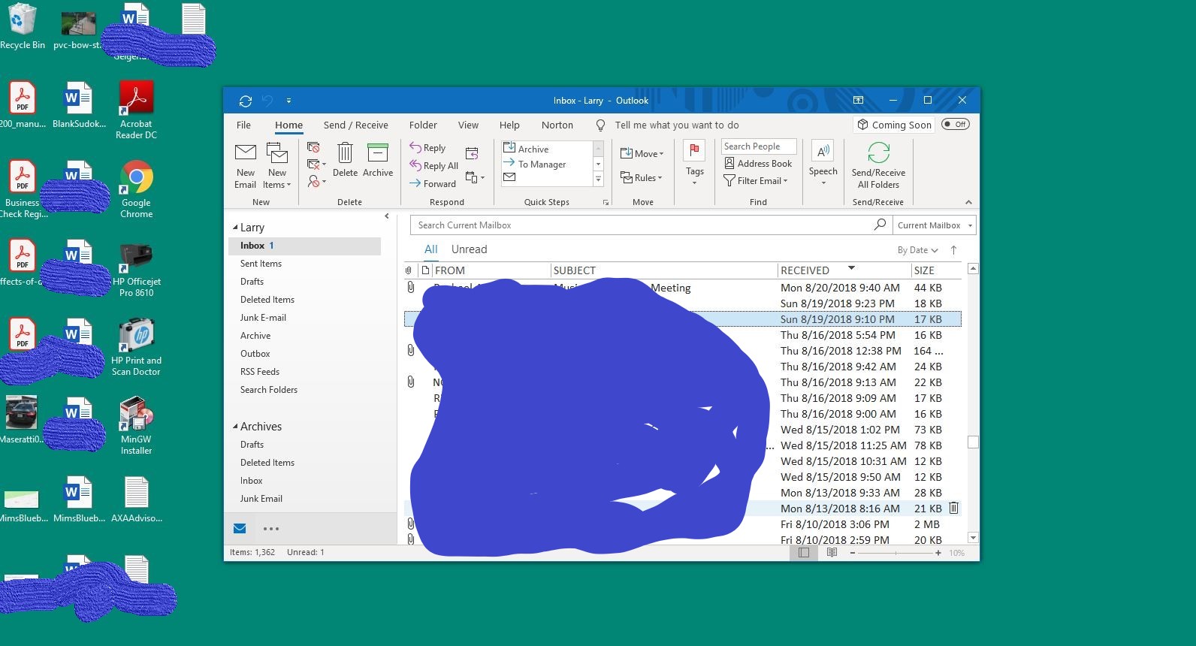Screen dimensions: 1196x646
Task: Open the Quick Steps dialog launcher
Action: (606, 203)
